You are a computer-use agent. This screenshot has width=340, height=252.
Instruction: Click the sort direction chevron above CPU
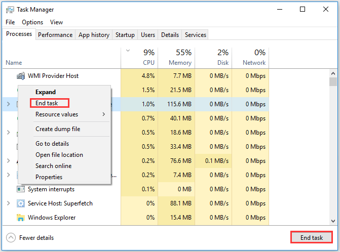coord(128,51)
